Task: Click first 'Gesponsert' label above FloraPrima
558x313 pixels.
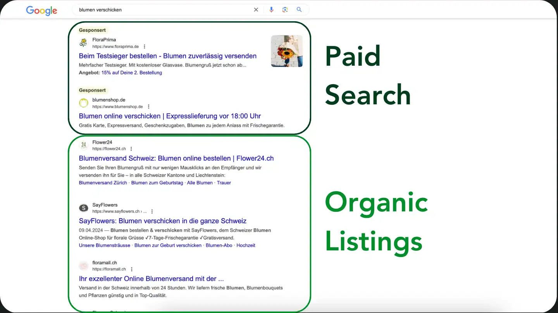Action: tap(92, 30)
